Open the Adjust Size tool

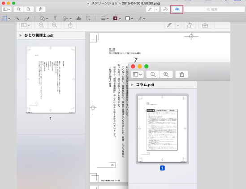click(88, 18)
